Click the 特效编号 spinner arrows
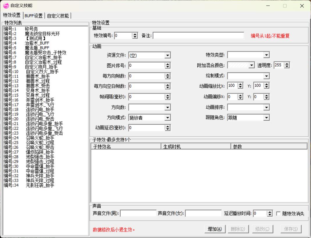 [135, 36]
